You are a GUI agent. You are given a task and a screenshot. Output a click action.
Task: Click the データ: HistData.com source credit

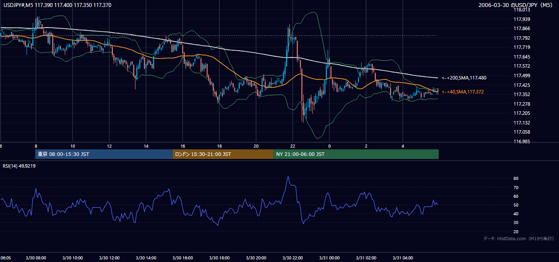point(519,238)
